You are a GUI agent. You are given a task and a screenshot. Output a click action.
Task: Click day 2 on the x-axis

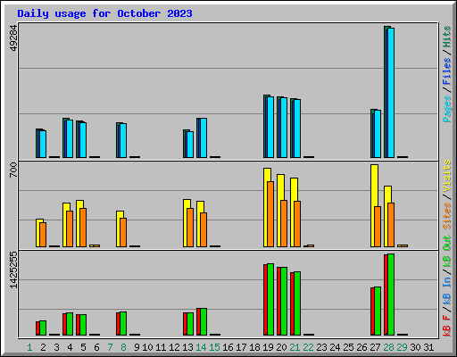[43, 347]
